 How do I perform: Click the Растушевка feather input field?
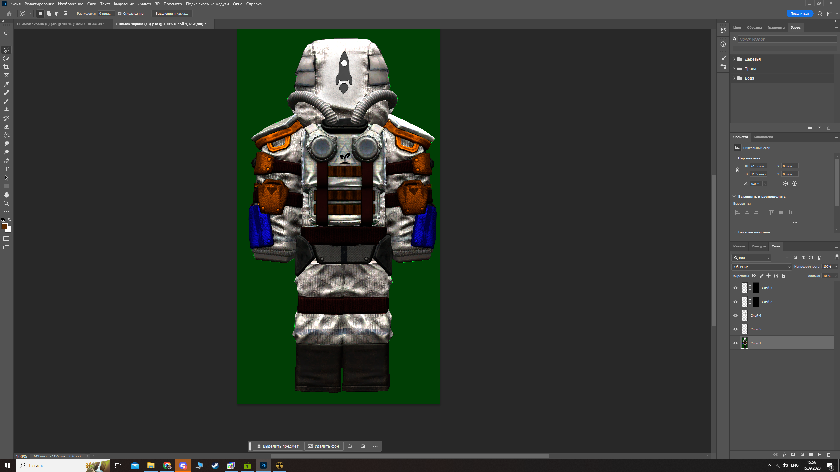(x=106, y=14)
